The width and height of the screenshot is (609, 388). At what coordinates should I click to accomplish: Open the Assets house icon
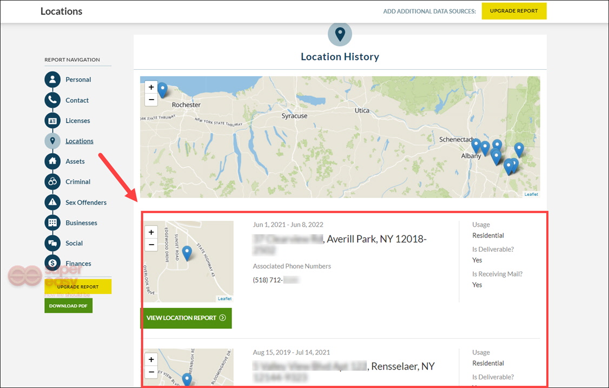coord(52,161)
